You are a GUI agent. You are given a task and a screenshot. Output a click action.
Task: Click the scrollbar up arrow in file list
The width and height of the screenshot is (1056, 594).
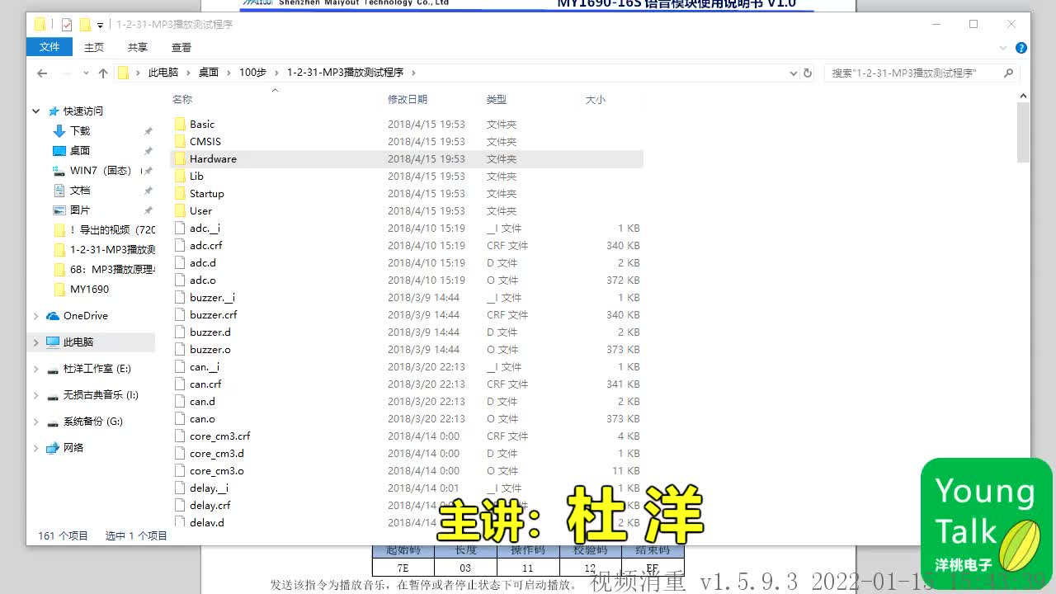pyautogui.click(x=1023, y=96)
